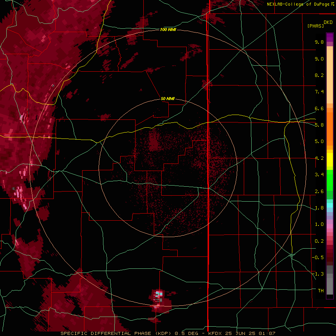Click the 4.2 value on the color scale
Image resolution: width=336 pixels, height=336 pixels.
pyautogui.click(x=319, y=158)
